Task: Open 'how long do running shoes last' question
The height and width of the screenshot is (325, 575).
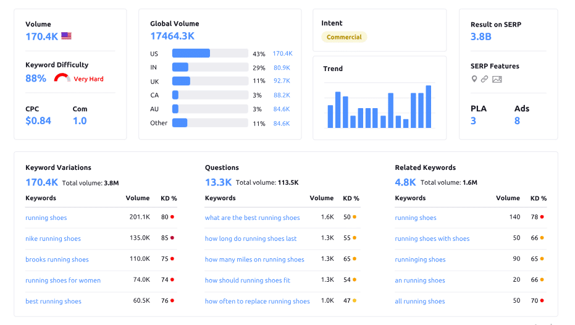Action: 251,238
